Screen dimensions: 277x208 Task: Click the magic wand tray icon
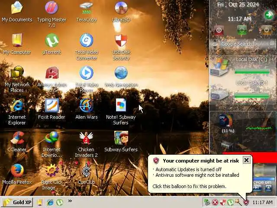pyautogui.click(x=238, y=202)
